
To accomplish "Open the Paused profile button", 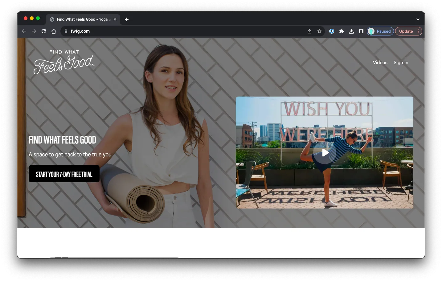I will pos(380,31).
